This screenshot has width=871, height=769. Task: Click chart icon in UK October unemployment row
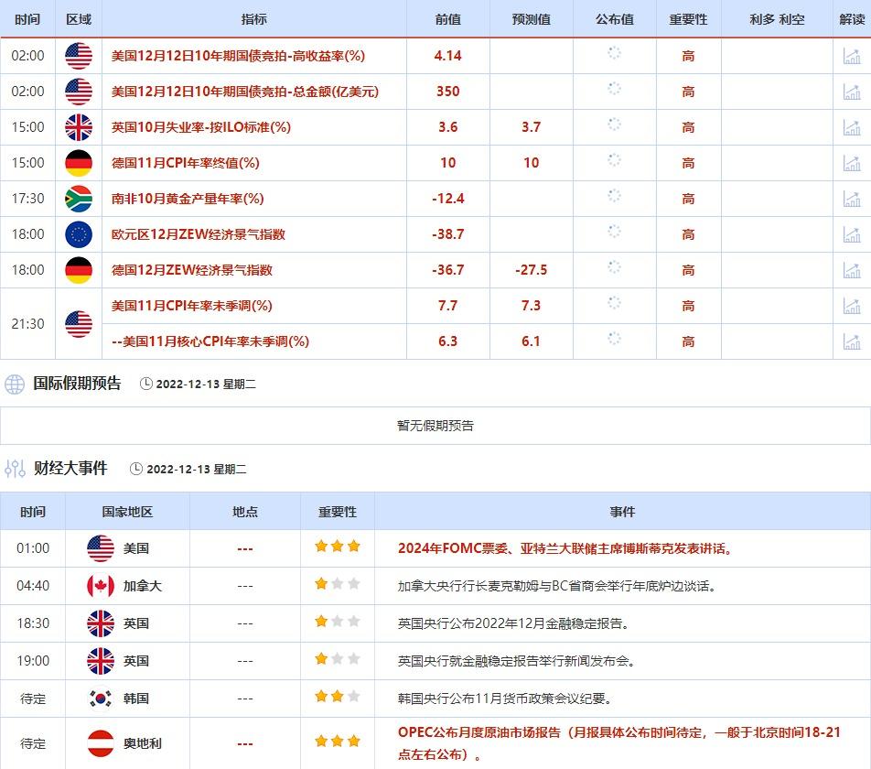[852, 127]
